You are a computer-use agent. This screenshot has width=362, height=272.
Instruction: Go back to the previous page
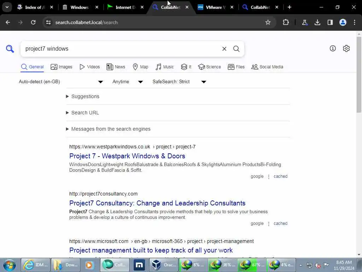8,22
